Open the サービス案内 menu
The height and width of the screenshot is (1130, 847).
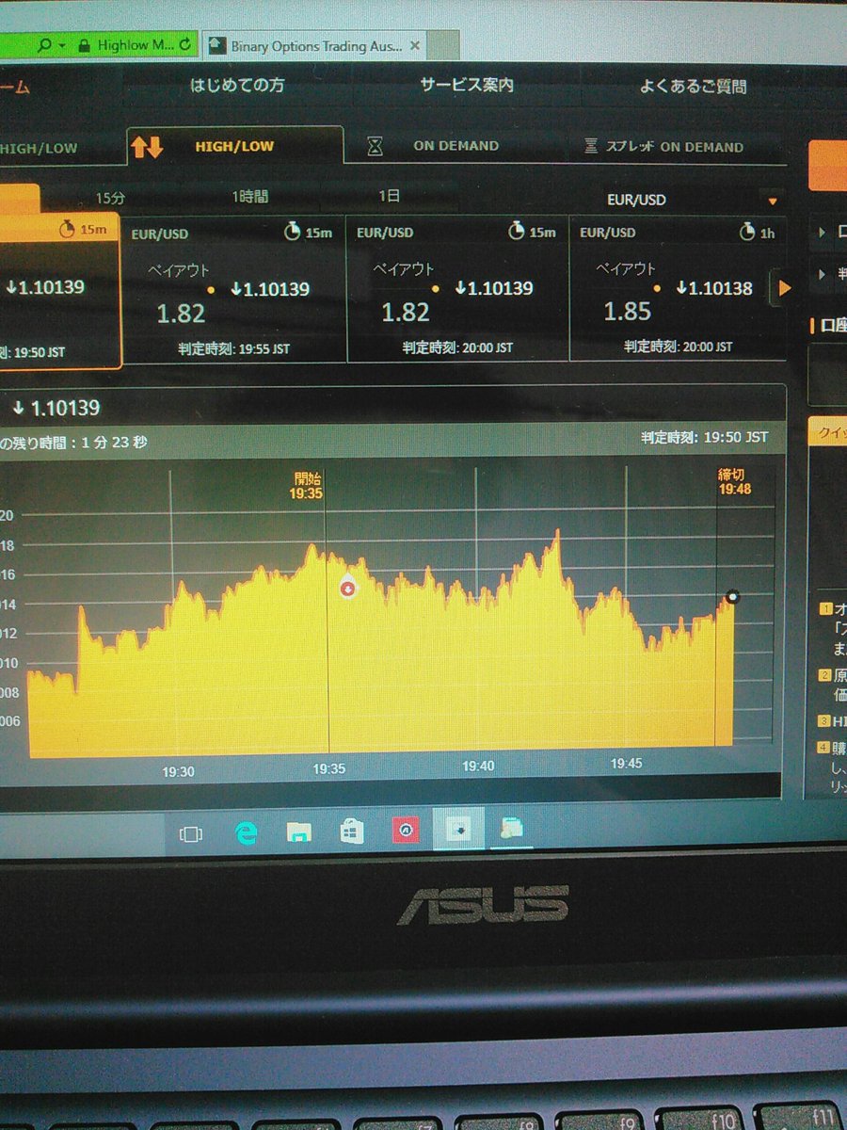tap(467, 85)
